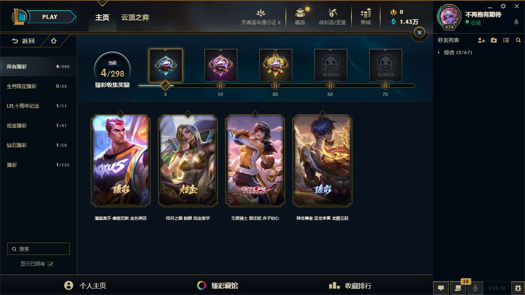This screenshot has width=525, height=295.
Task: Click the PLAY button
Action: (50, 17)
